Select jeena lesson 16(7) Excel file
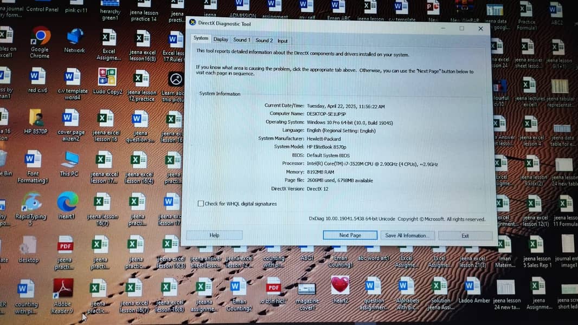The width and height of the screenshot is (578, 325). tap(102, 209)
